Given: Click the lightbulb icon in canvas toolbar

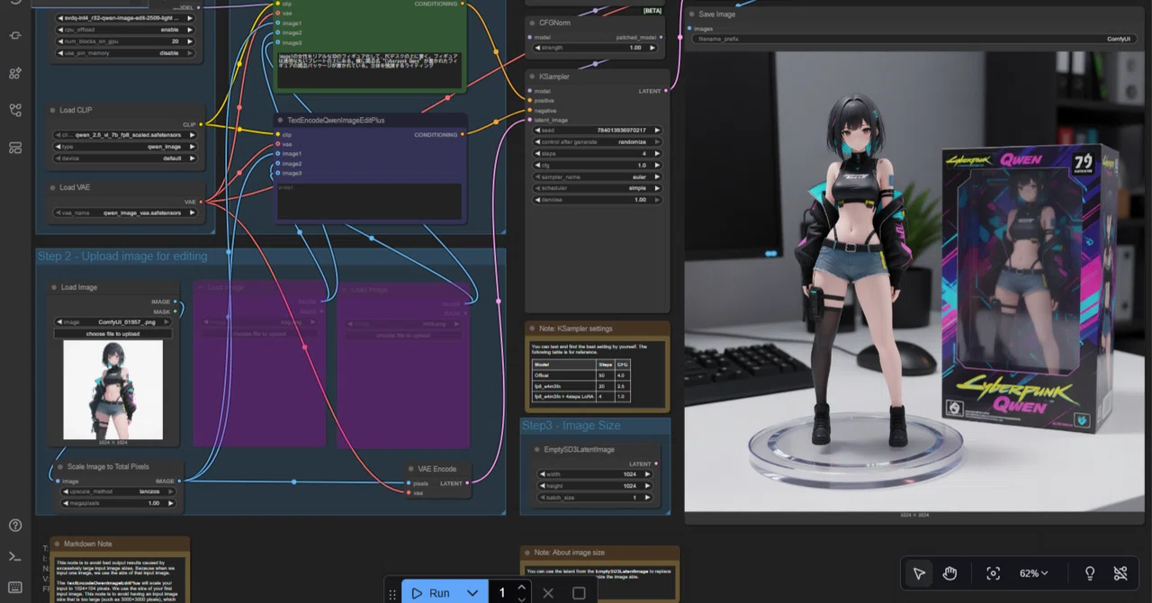Looking at the screenshot, I should (1090, 573).
